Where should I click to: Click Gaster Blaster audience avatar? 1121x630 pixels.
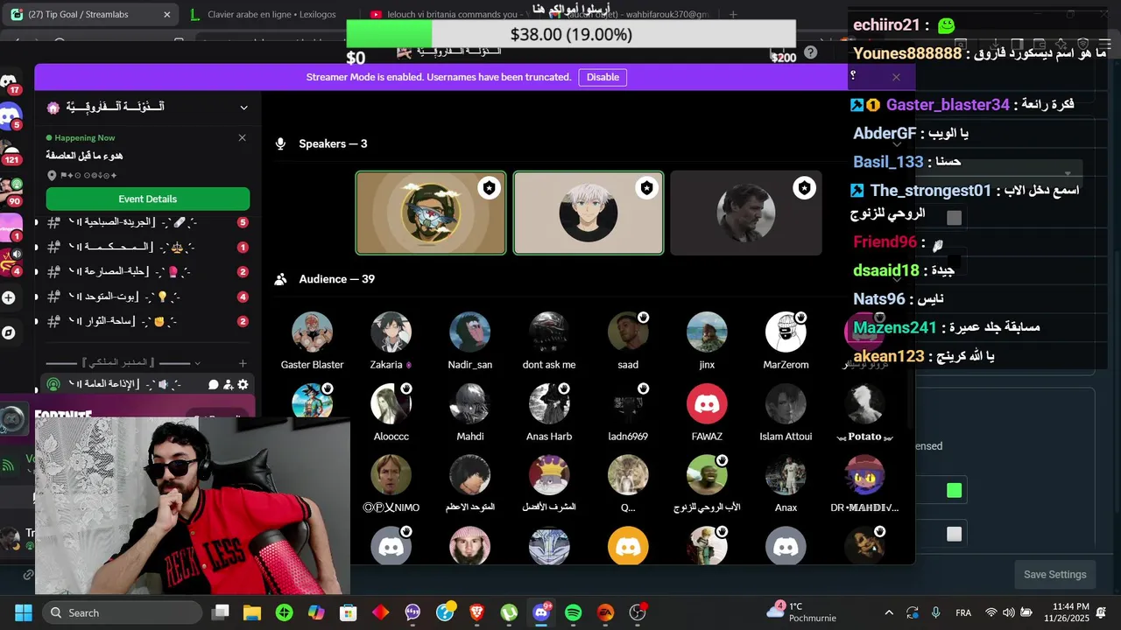[312, 332]
